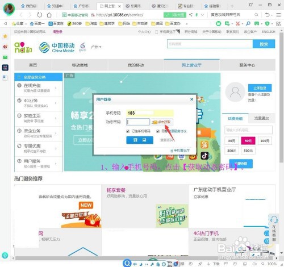Screen dimensions: 284x267
Task: Click the search magnifier in search box
Action: point(256,15)
